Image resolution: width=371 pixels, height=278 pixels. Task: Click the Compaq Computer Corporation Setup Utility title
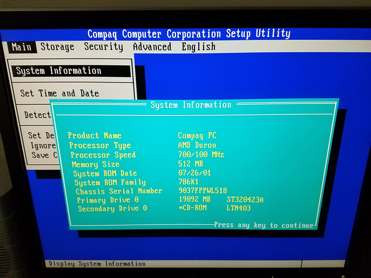pos(189,34)
